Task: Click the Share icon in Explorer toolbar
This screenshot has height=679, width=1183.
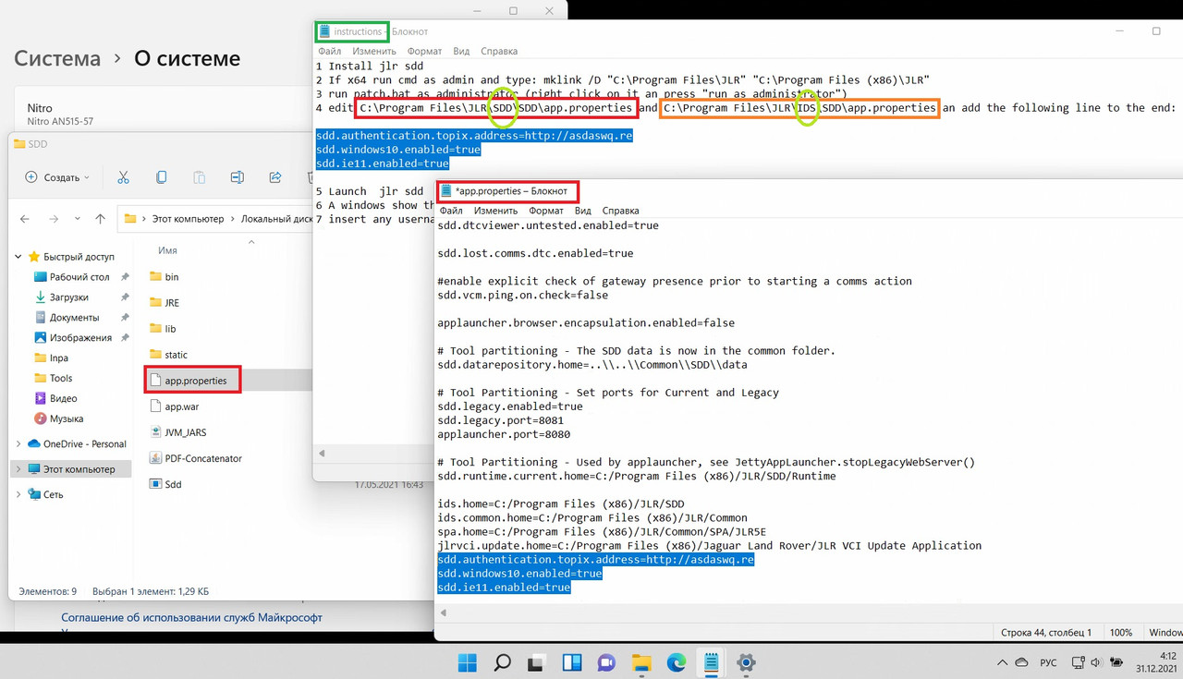Action: [x=275, y=177]
